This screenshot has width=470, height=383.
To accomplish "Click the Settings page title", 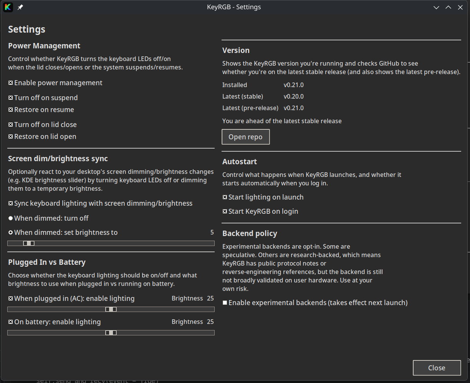I will coord(26,29).
